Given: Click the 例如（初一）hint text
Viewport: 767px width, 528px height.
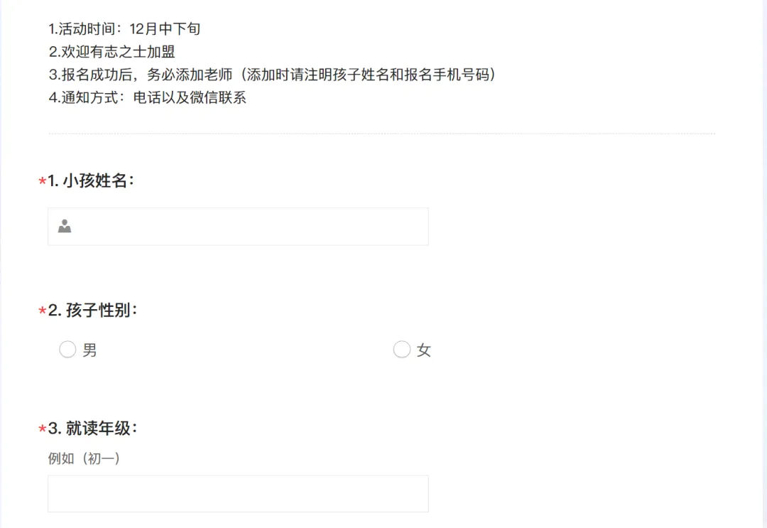Looking at the screenshot, I should [84, 459].
